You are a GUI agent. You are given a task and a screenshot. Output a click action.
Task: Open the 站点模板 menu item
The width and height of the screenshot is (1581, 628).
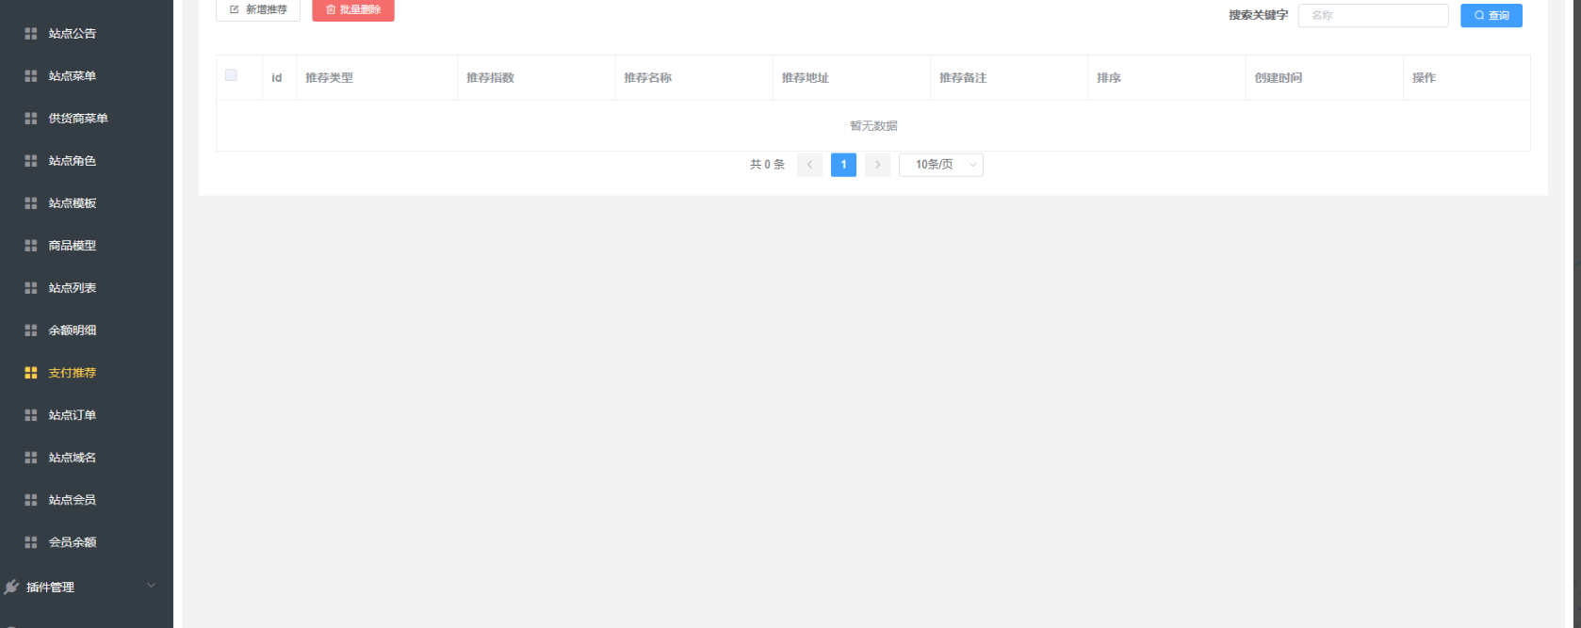pos(73,203)
